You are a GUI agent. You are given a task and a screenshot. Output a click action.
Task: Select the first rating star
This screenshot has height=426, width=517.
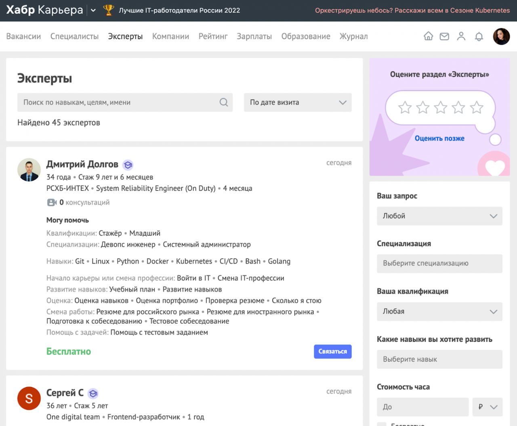405,108
